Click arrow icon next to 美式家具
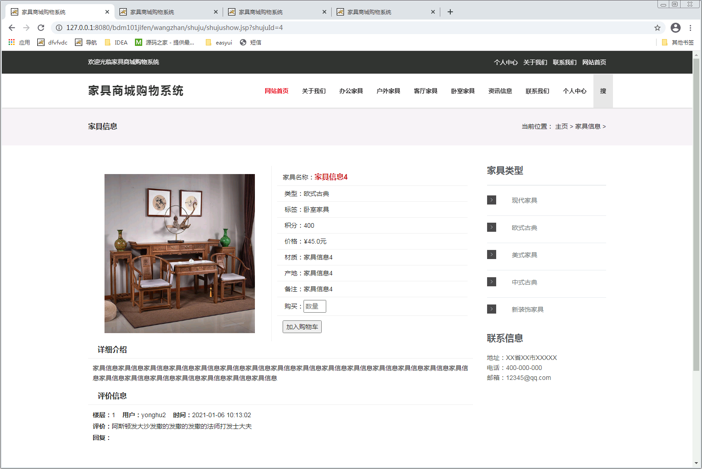 coord(492,254)
